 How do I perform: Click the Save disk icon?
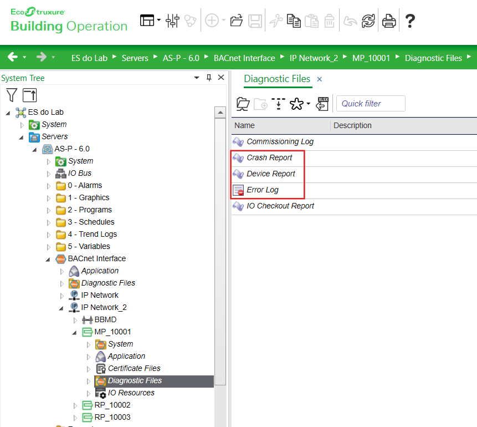pos(255,21)
